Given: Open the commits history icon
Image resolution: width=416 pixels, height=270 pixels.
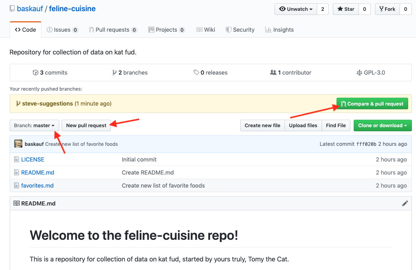Looking at the screenshot, I should point(35,72).
